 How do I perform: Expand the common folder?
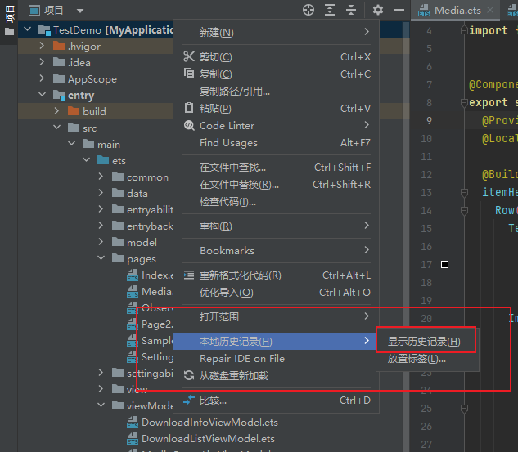(101, 177)
